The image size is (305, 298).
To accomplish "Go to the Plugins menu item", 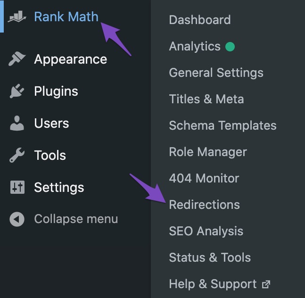I will pyautogui.click(x=56, y=91).
